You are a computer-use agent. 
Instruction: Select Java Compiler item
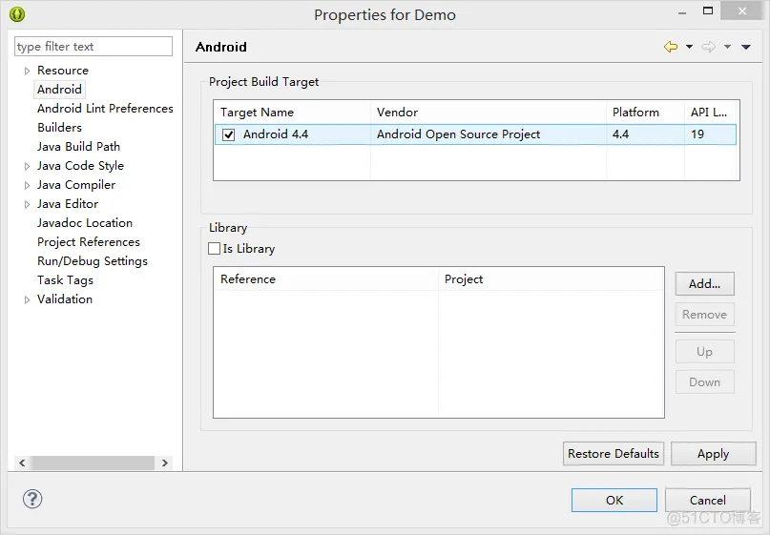[x=76, y=185]
